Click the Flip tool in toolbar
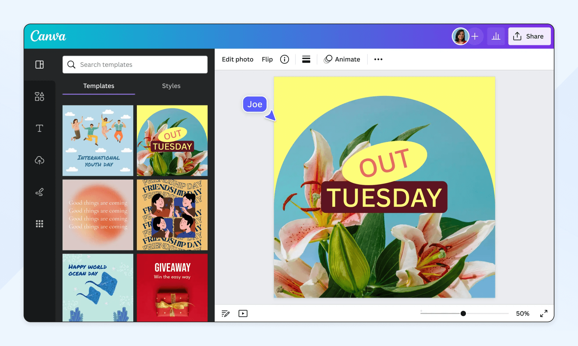578x346 pixels. click(x=267, y=59)
